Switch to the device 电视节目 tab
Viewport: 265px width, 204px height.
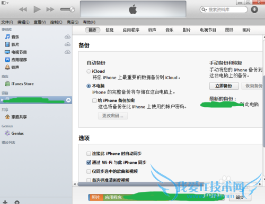pyautogui.click(x=208, y=30)
